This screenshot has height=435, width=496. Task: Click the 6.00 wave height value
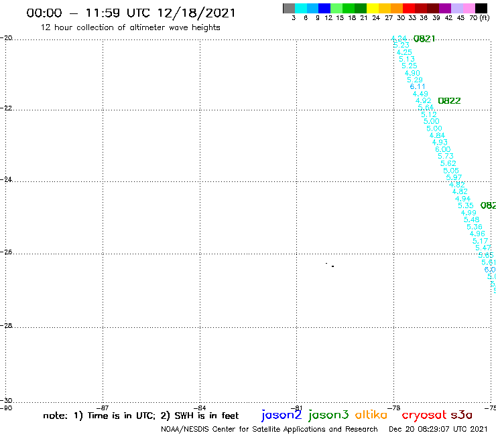tap(443, 149)
